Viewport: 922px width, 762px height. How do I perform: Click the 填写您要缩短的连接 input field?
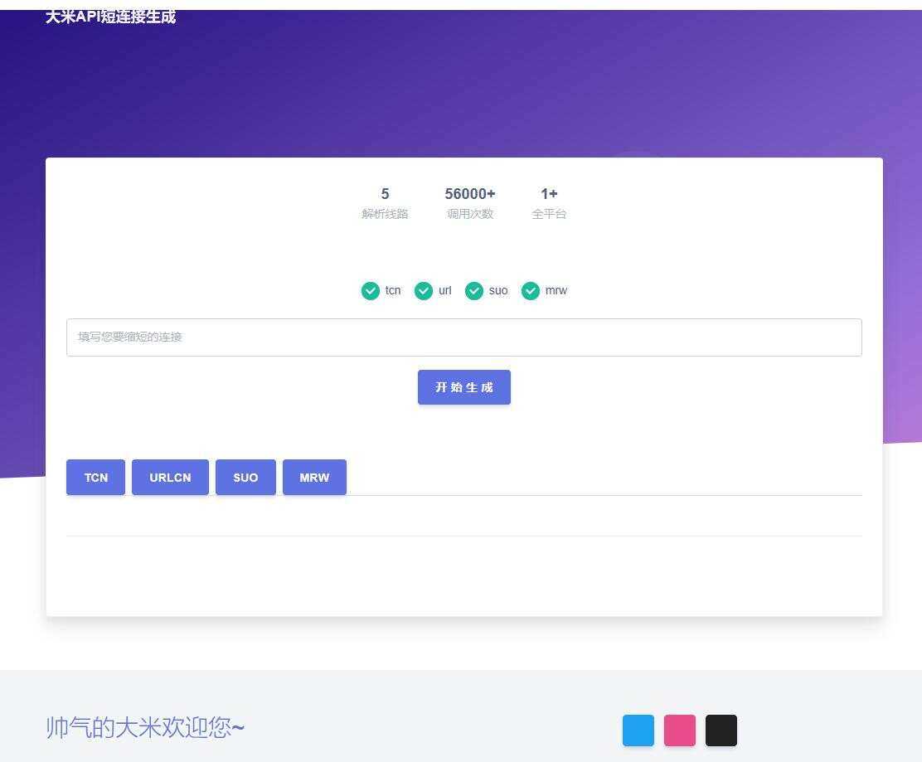click(x=463, y=337)
